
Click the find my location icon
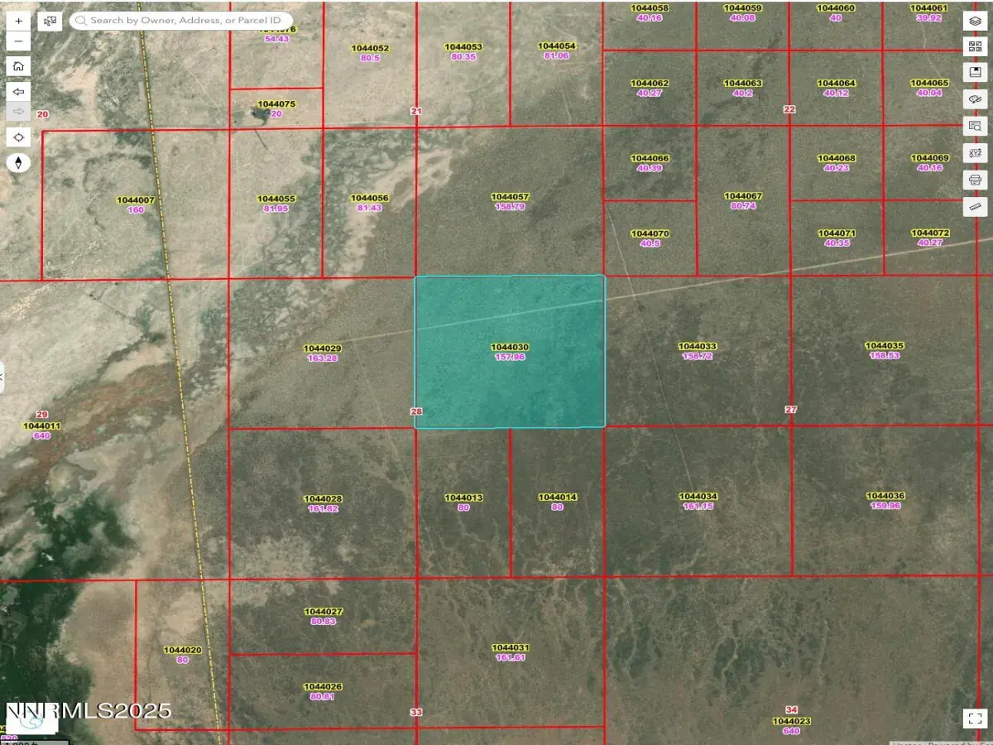click(x=18, y=137)
